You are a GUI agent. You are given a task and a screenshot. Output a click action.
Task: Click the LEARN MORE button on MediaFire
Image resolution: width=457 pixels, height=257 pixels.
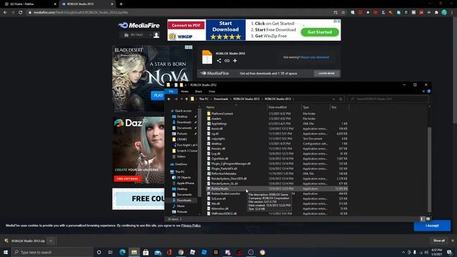(326, 74)
